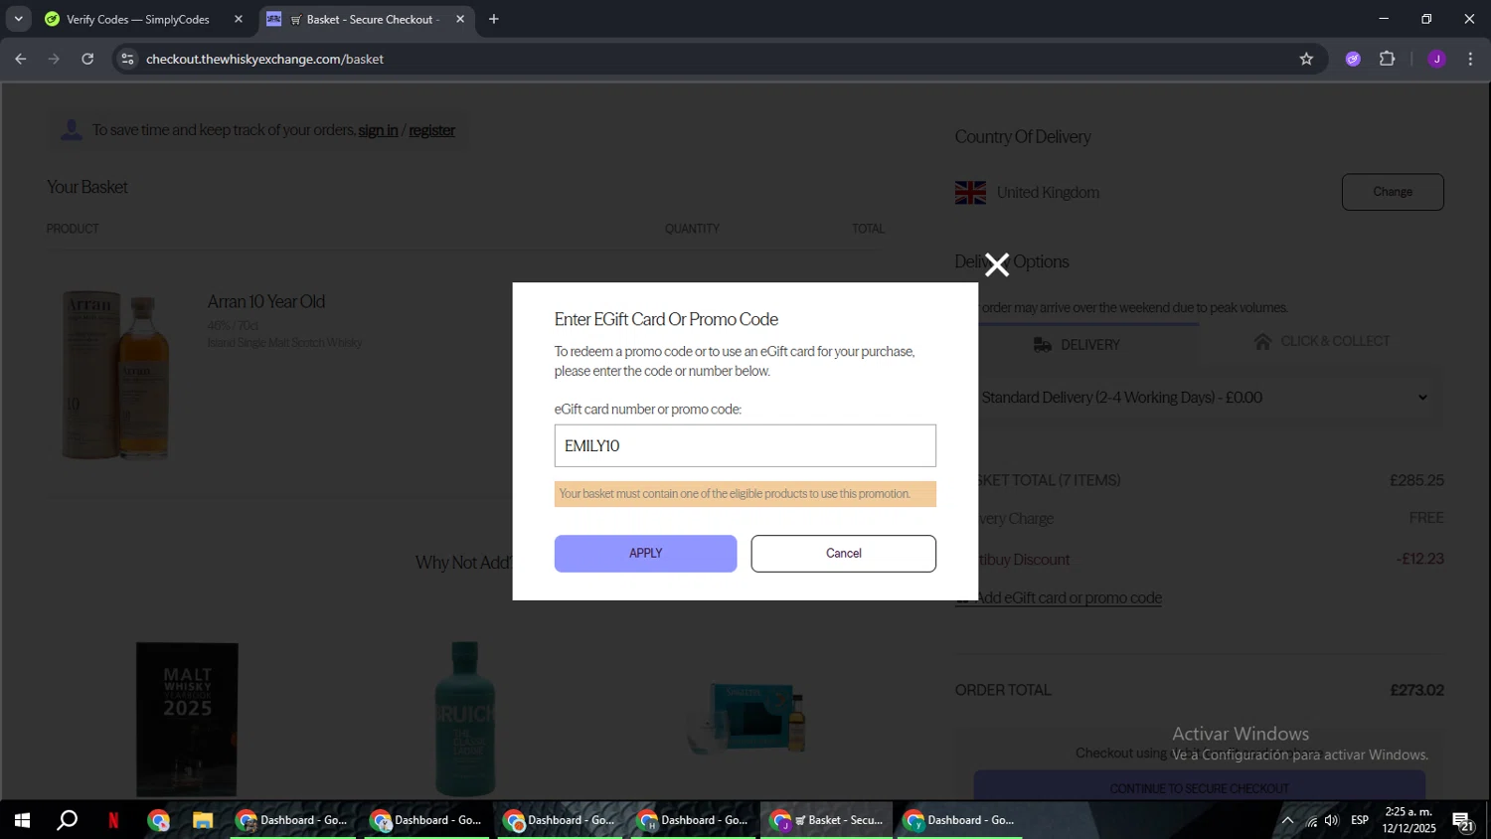Open the purple browser extension icon
This screenshot has height=839, width=1491.
1353,59
